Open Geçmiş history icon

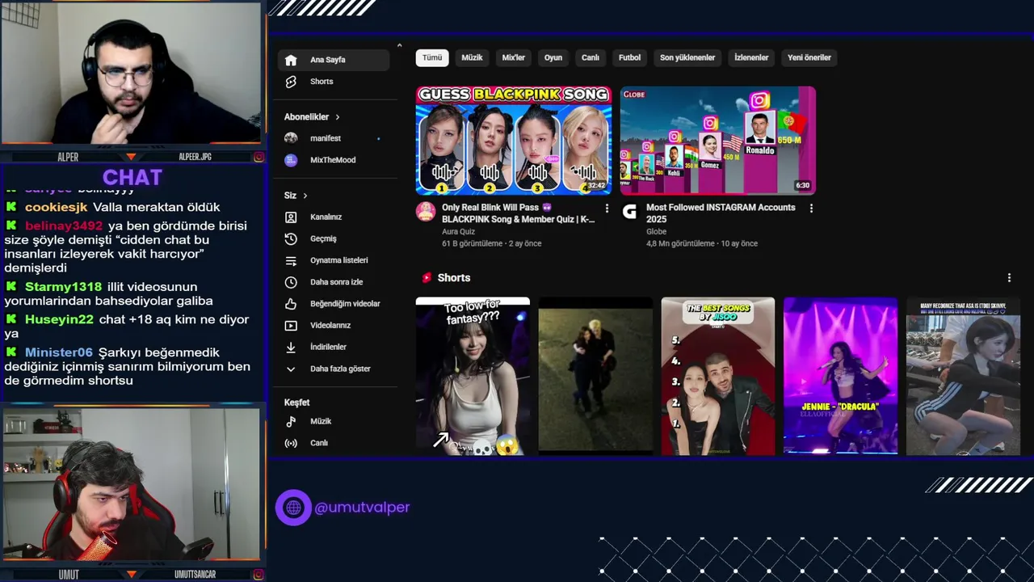292,238
